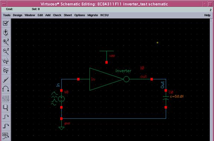Open the Design menu
Screen dimensions: 214x141
click(17, 15)
